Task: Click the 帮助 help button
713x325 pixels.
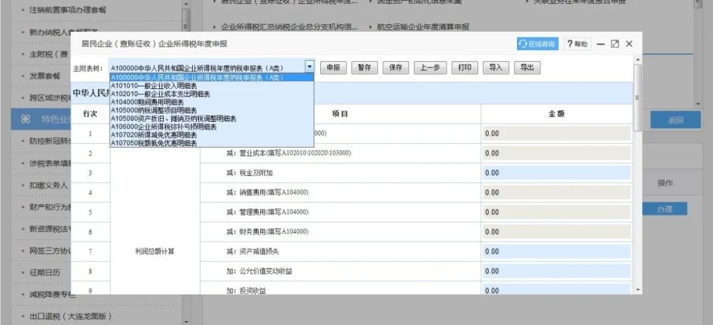Action: pos(578,44)
